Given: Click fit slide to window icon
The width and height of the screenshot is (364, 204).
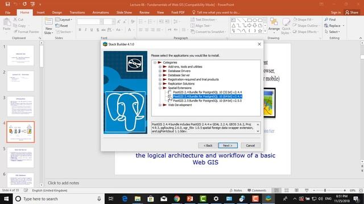Looking at the screenshot, I should [x=361, y=190].
